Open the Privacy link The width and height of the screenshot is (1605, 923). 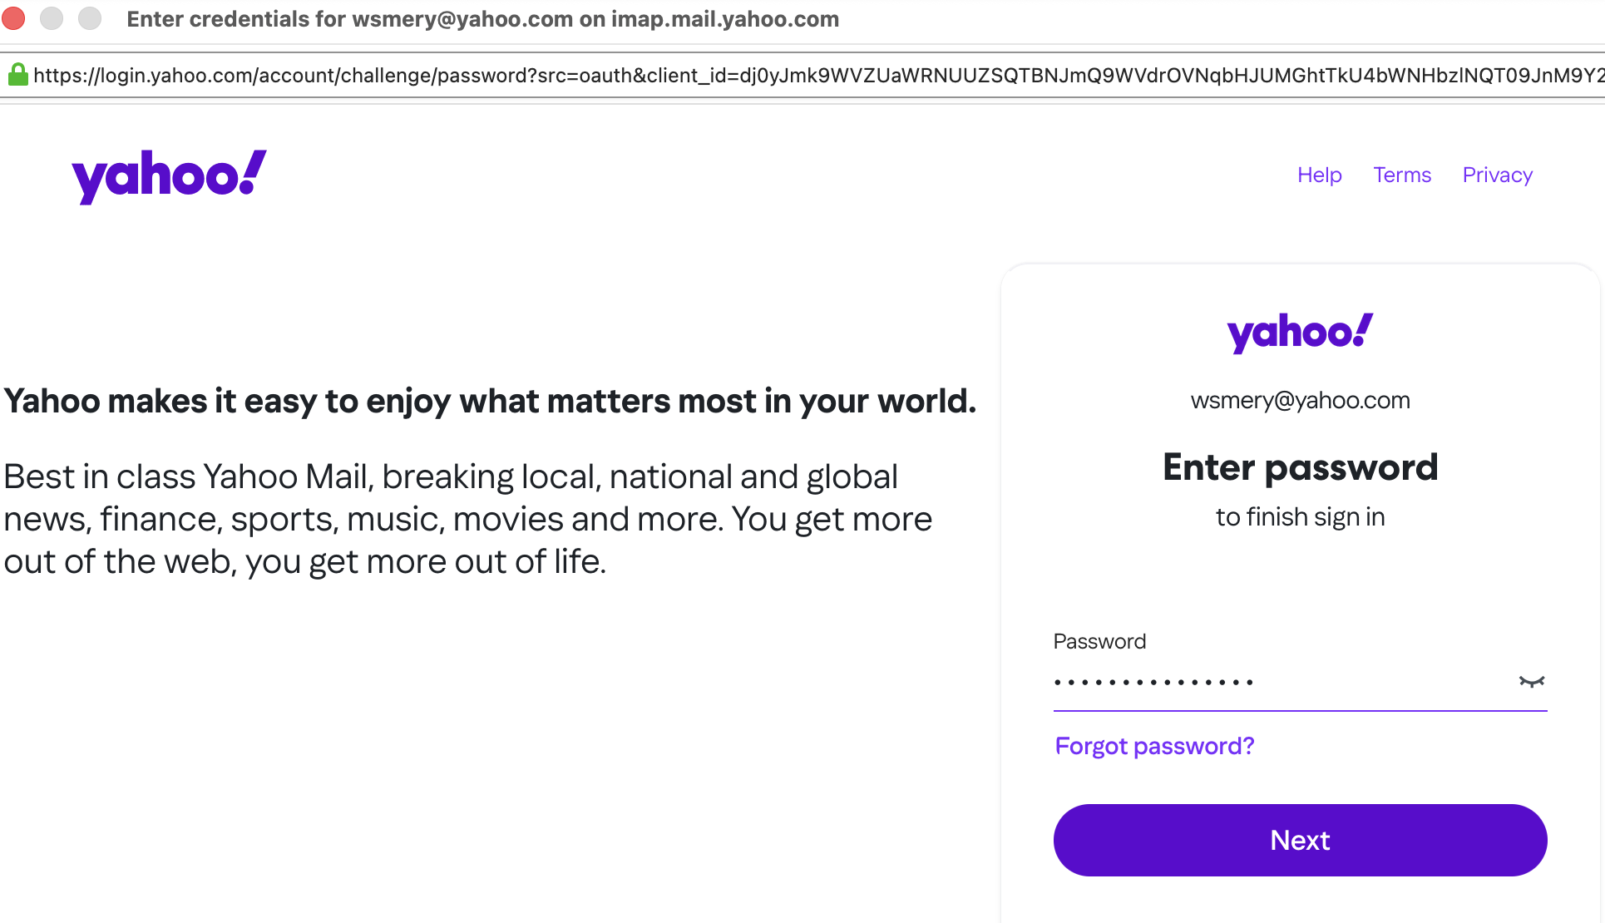1497,175
